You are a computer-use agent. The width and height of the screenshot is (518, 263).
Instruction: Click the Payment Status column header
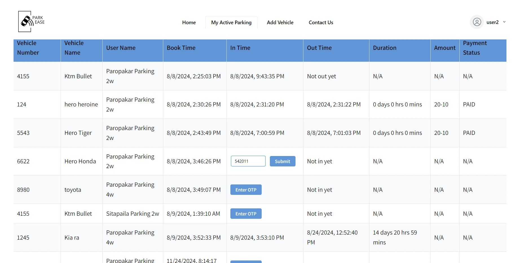475,48
